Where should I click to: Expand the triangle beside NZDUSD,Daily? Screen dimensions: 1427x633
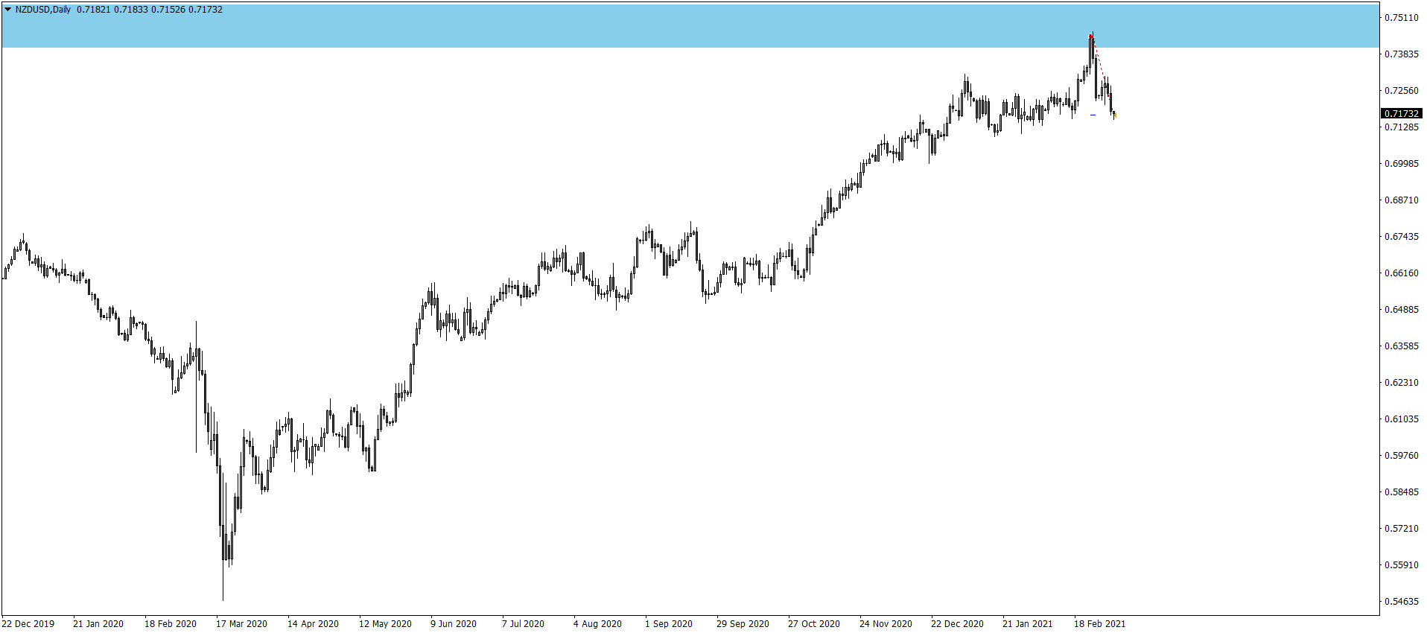click(x=7, y=10)
